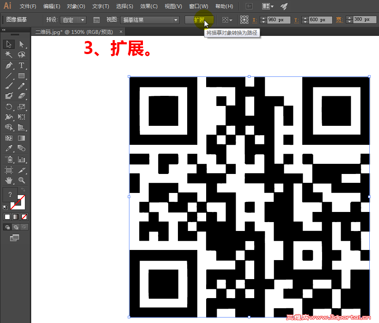Image resolution: width=379 pixels, height=323 pixels.
Task: Open the 文件(F) menu
Action: click(x=28, y=6)
